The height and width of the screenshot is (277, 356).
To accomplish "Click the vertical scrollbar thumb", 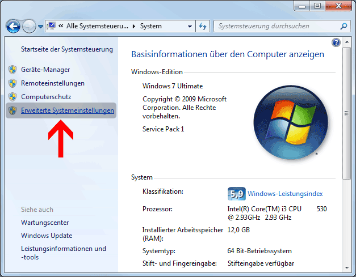I will (347, 113).
